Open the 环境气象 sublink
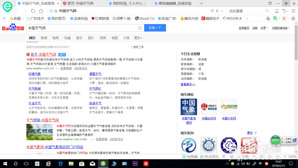The width and height of the screenshot is (298, 168). (35, 74)
